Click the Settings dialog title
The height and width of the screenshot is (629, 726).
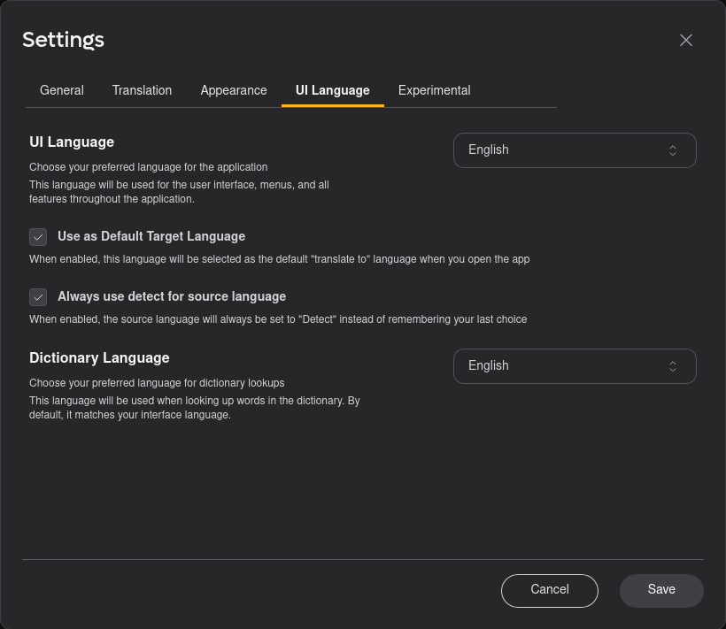[63, 40]
